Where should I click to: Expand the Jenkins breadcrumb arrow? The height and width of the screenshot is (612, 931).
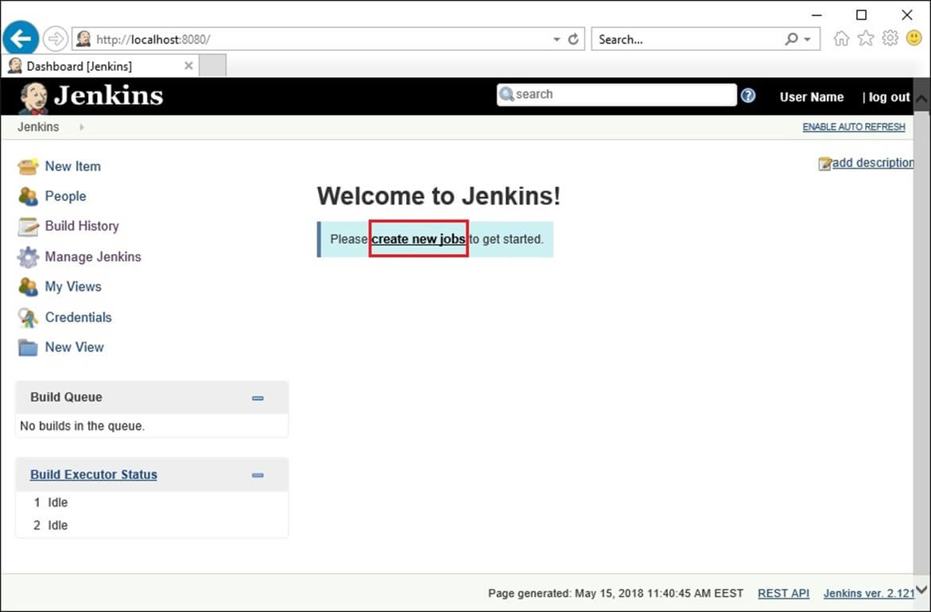82,127
